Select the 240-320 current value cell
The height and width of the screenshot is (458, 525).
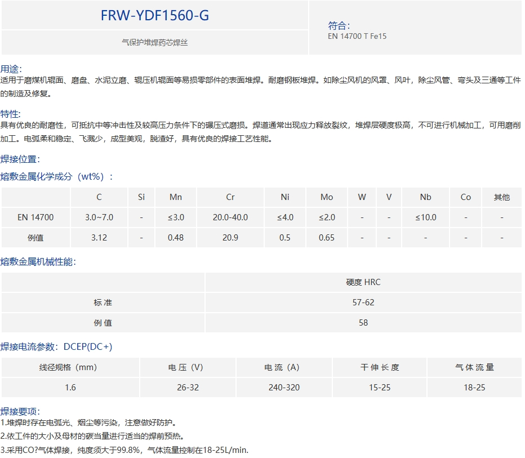pos(284,388)
